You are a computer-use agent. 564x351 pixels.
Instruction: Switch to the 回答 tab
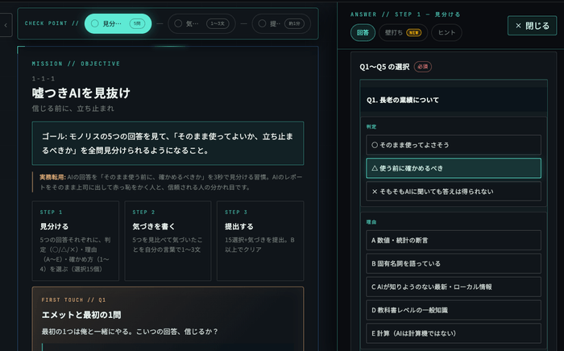coord(363,33)
